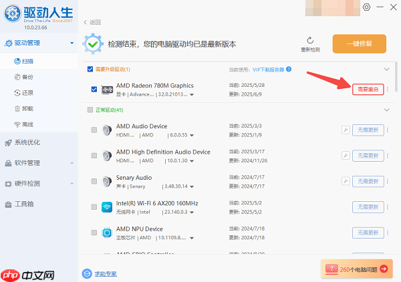The height and width of the screenshot is (282, 401).
Task: Click VIP下载服务器 link
Action: 268,69
